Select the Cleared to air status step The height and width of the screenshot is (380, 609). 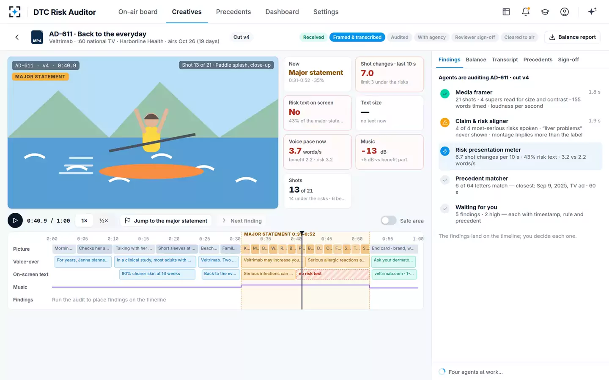(x=519, y=37)
